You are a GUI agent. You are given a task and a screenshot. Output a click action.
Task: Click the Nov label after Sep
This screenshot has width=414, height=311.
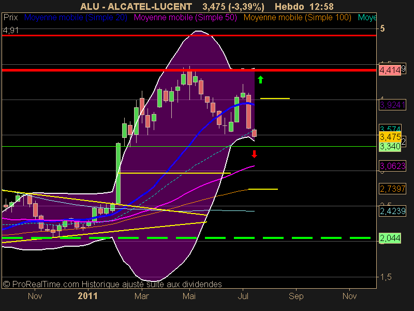(350, 296)
